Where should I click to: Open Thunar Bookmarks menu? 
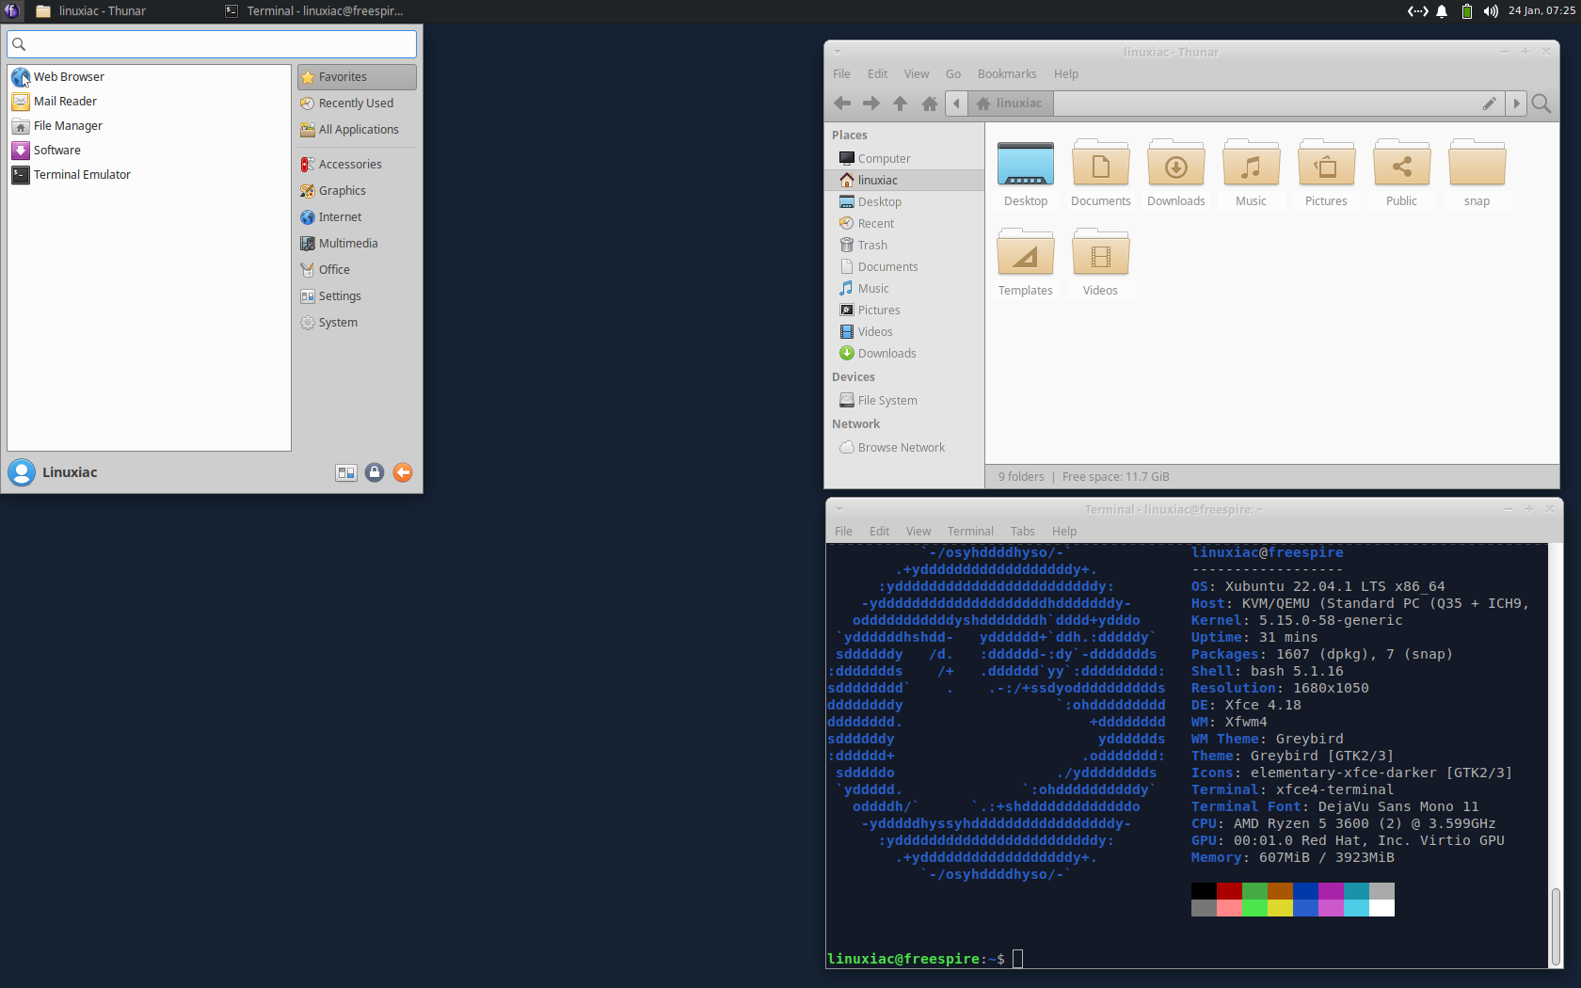(1007, 74)
